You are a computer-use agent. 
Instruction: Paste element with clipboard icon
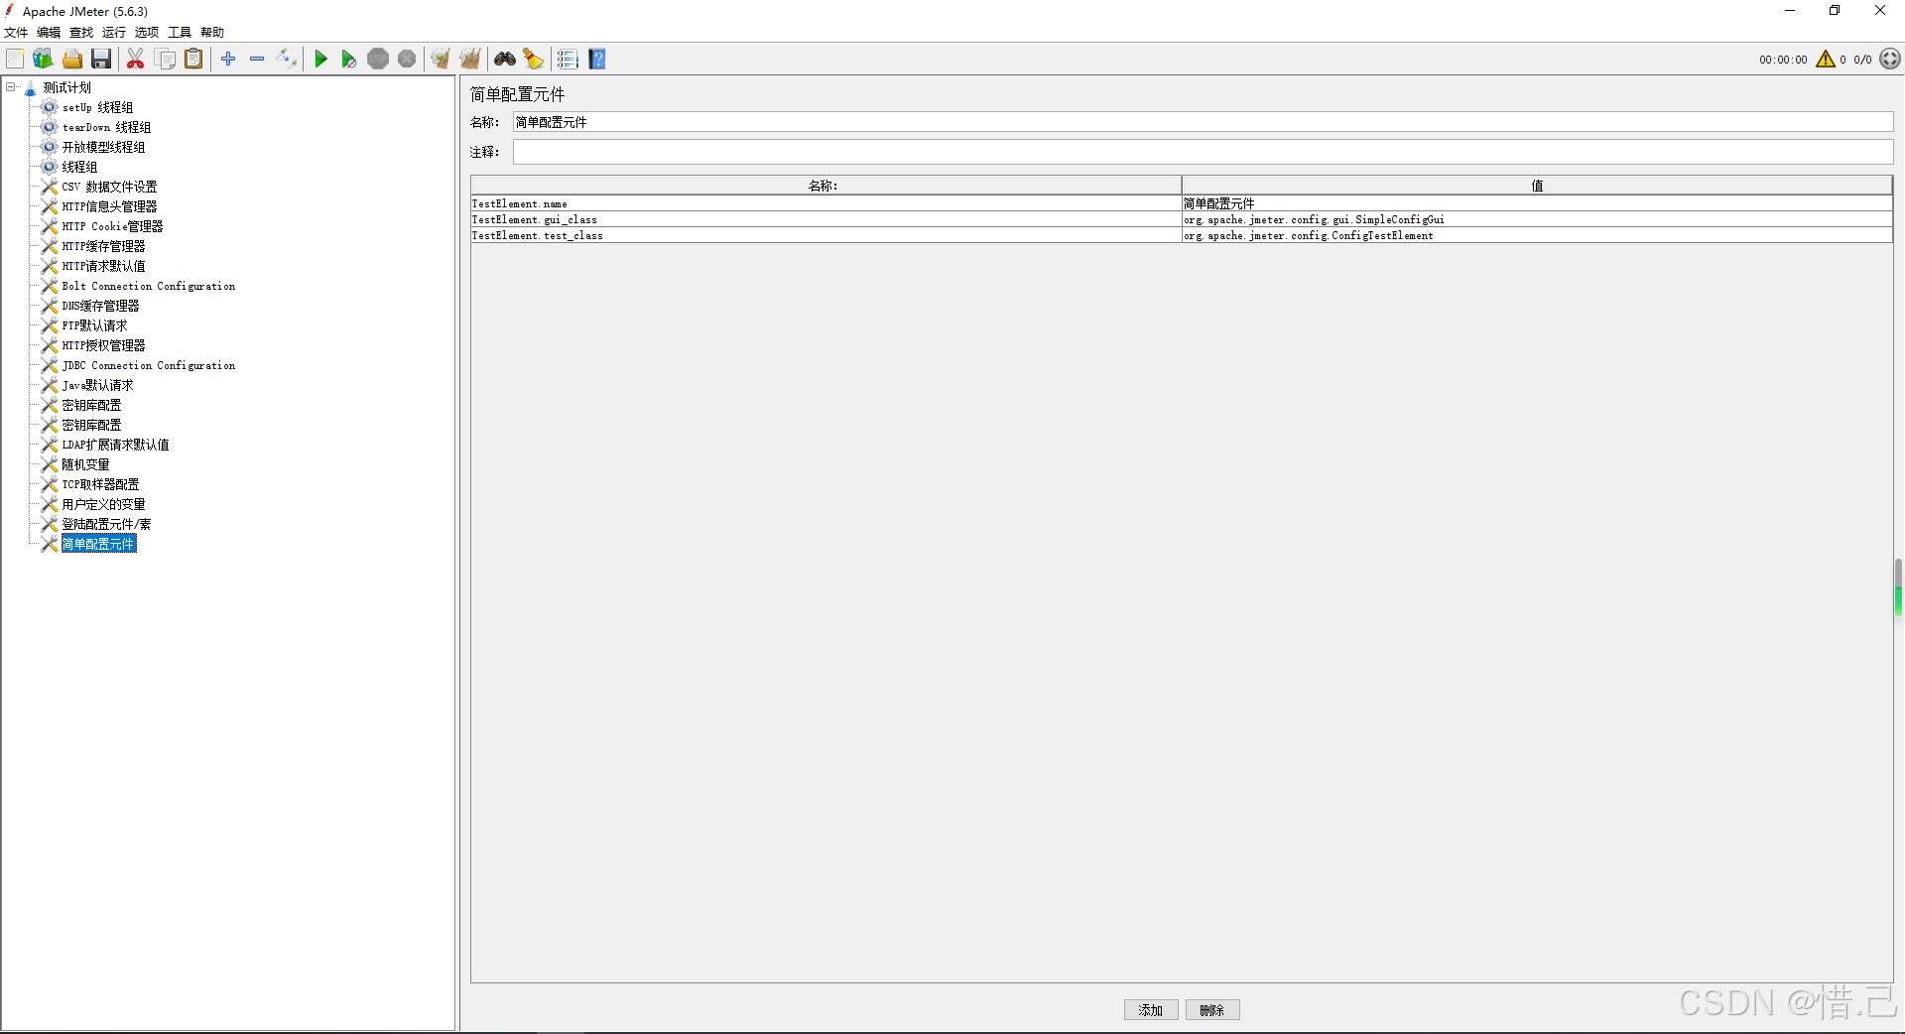tap(194, 60)
